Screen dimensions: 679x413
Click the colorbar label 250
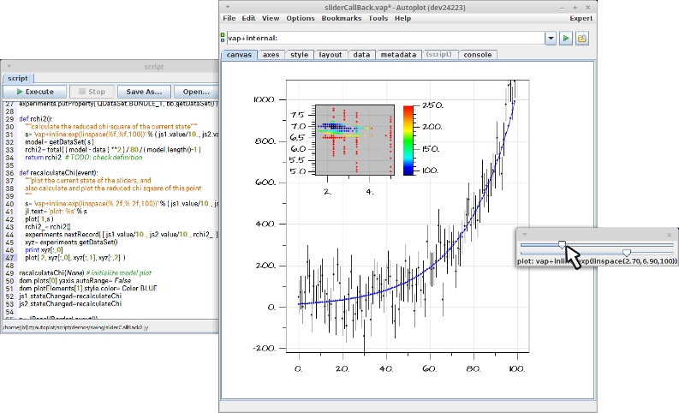tap(432, 105)
